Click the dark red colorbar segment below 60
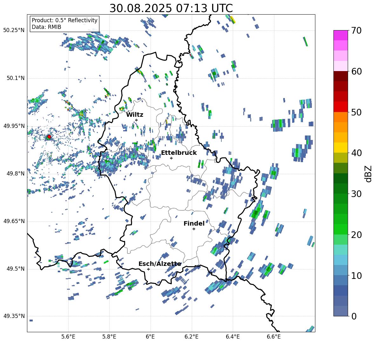The height and width of the screenshot is (343, 376). 340,76
